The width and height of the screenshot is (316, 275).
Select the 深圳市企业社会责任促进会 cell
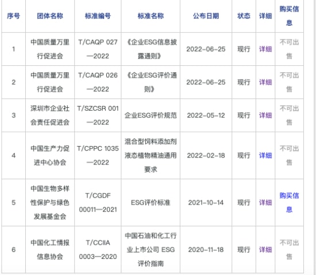point(50,115)
